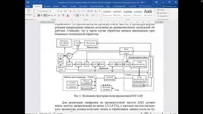The width and height of the screenshot is (203, 114).
Task: Redo the action in the quick access toolbar
Action: tap(40, 2)
